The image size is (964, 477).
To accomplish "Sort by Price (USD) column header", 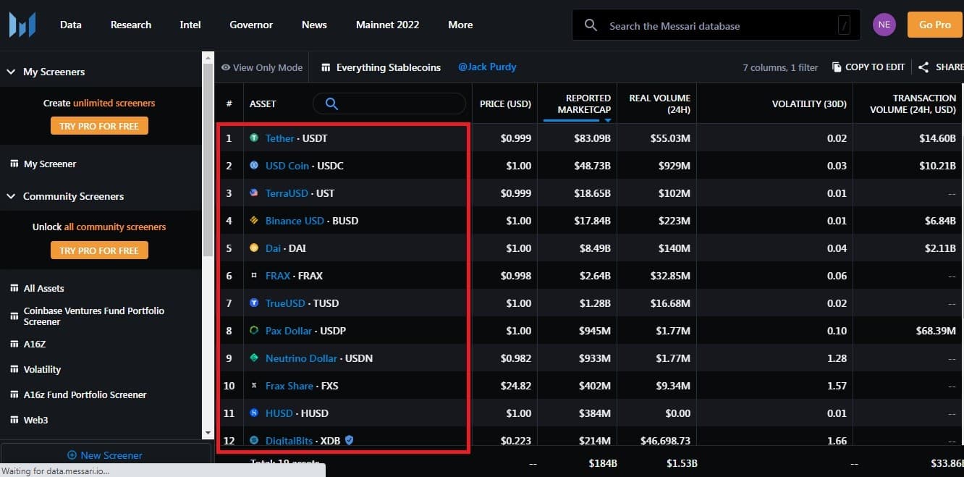I will tap(505, 104).
